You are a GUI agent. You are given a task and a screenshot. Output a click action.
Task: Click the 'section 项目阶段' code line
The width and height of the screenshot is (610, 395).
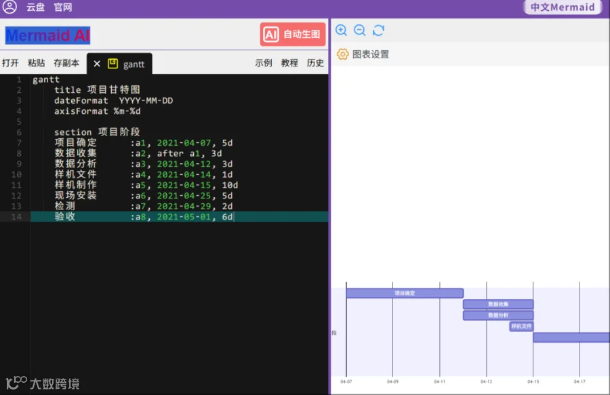click(97, 132)
